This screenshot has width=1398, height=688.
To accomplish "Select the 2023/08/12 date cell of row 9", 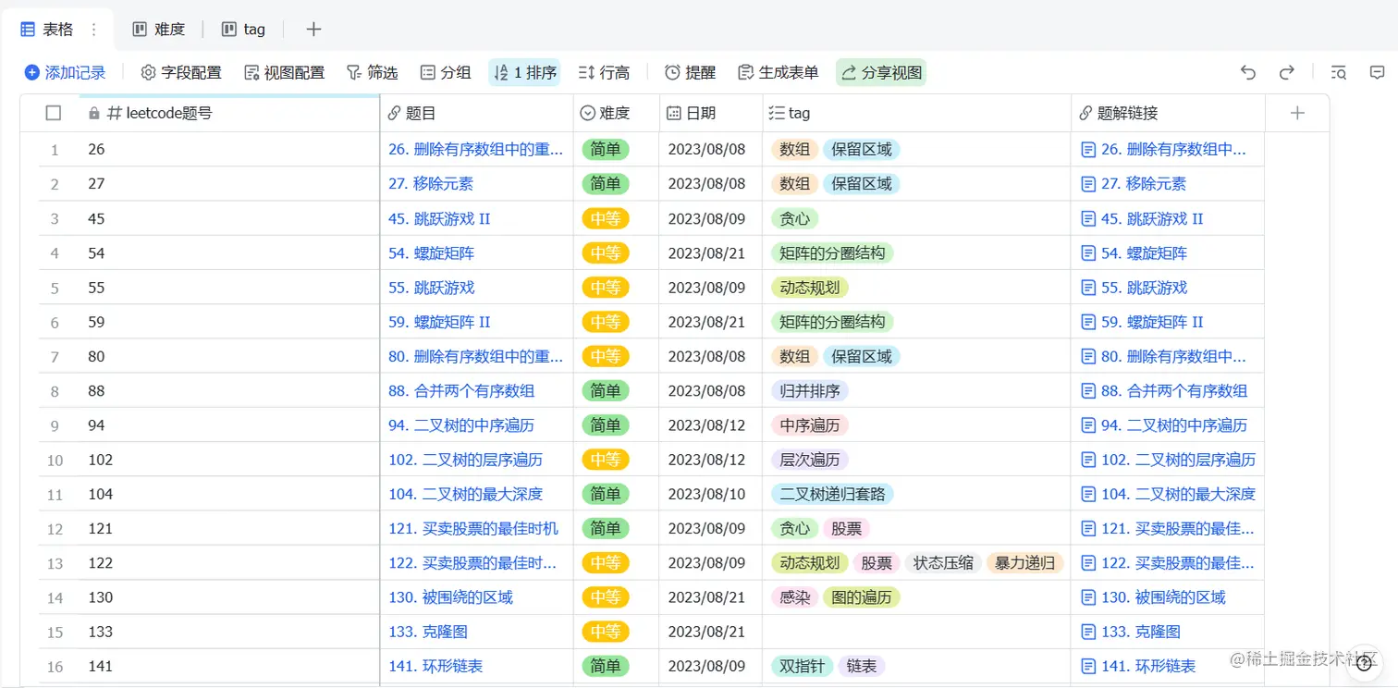I will tap(706, 425).
